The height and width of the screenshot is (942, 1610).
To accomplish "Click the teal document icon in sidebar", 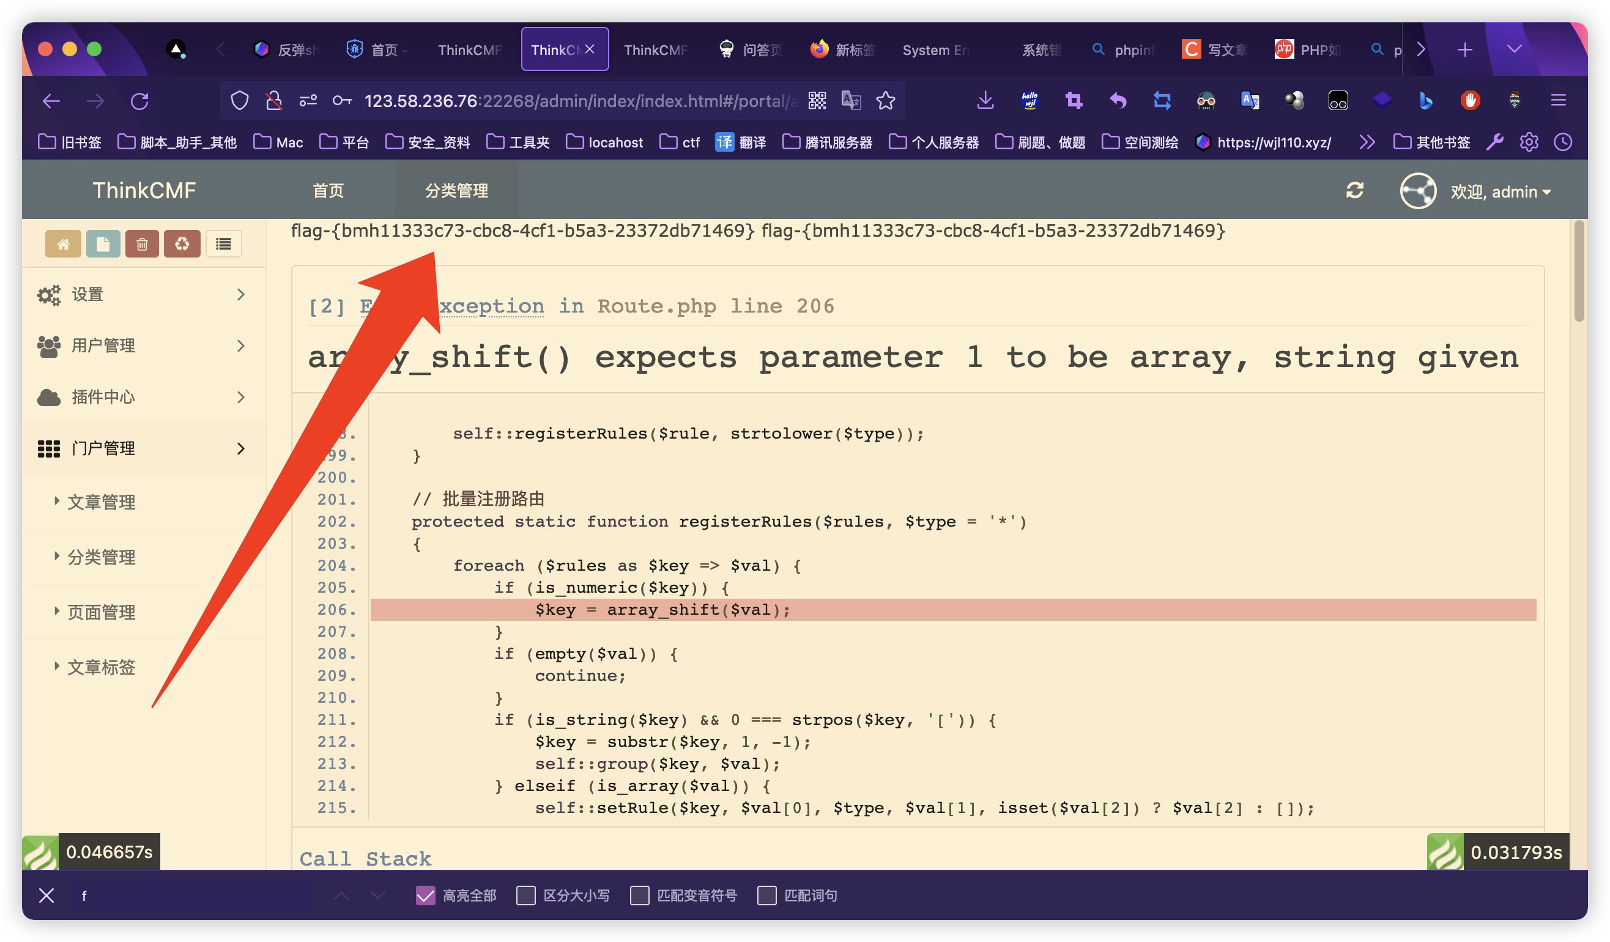I will coord(103,243).
